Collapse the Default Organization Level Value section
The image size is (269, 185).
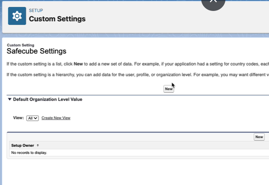pos(10,99)
